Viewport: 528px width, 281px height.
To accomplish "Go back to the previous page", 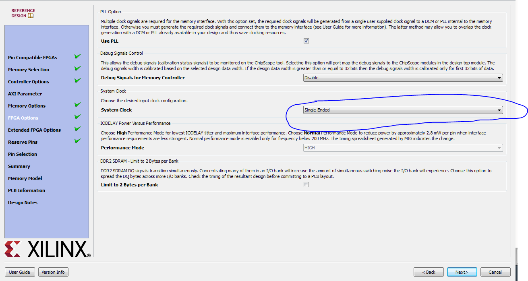I will pyautogui.click(x=429, y=272).
